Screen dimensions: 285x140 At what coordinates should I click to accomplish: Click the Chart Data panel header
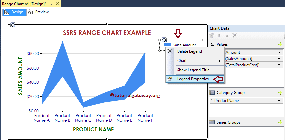coord(246,28)
